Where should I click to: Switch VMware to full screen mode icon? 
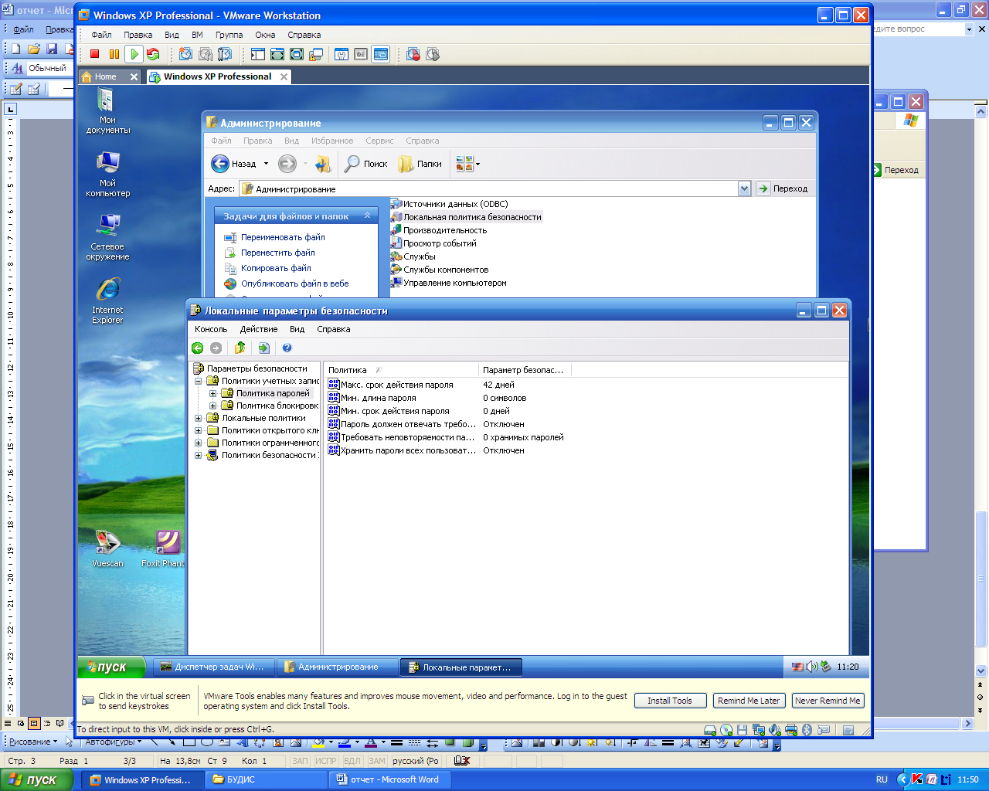pyautogui.click(x=277, y=54)
